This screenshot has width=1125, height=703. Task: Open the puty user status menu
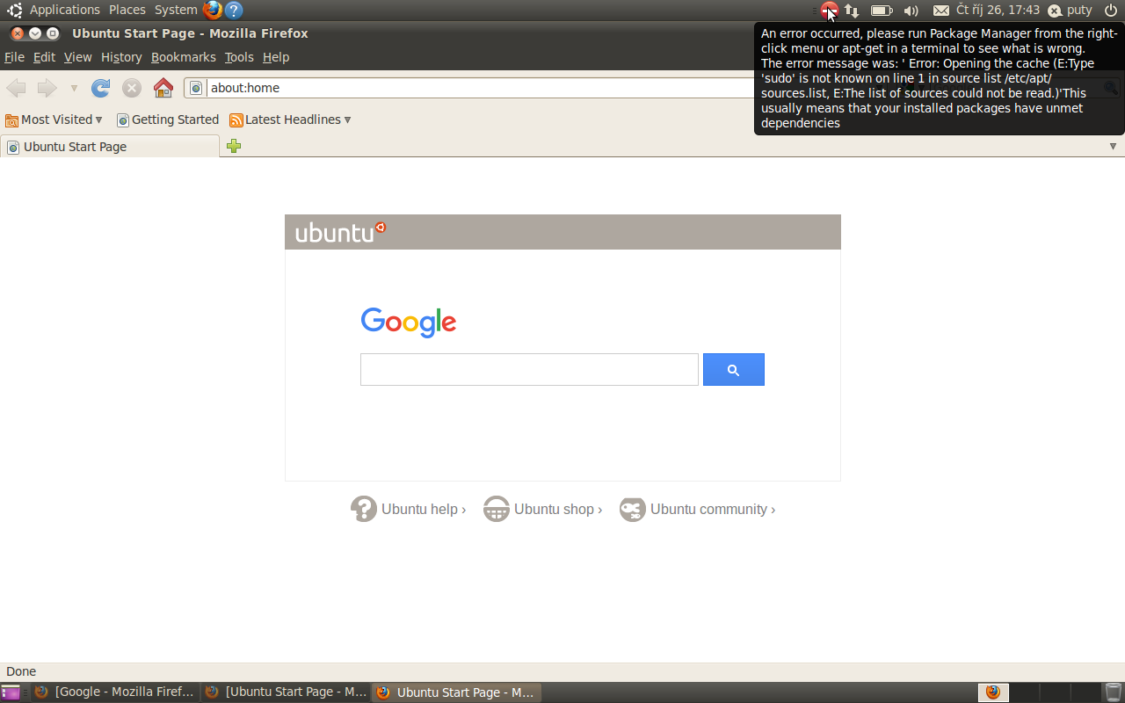(1070, 10)
